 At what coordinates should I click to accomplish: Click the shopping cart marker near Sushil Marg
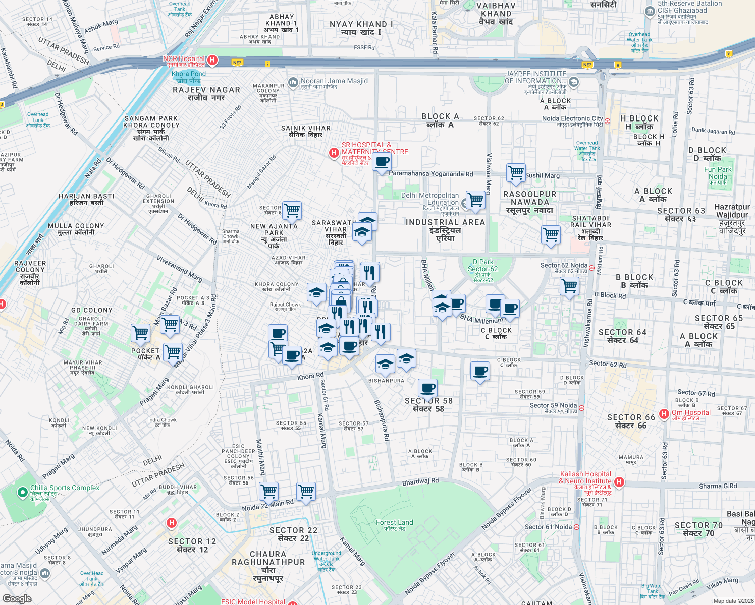point(516,173)
